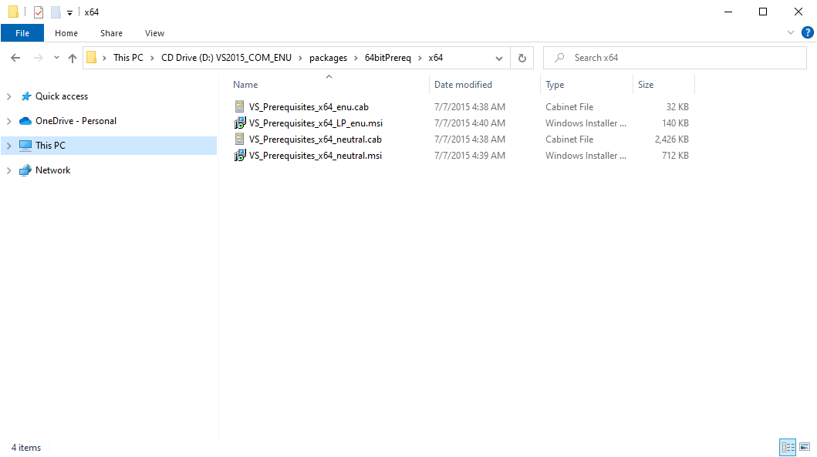Click the VS_Prerequisites_x64_enu.cab file name
817x457 pixels.
coord(309,106)
